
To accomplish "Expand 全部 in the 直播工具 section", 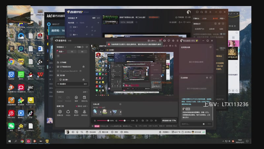I will 85,106.
